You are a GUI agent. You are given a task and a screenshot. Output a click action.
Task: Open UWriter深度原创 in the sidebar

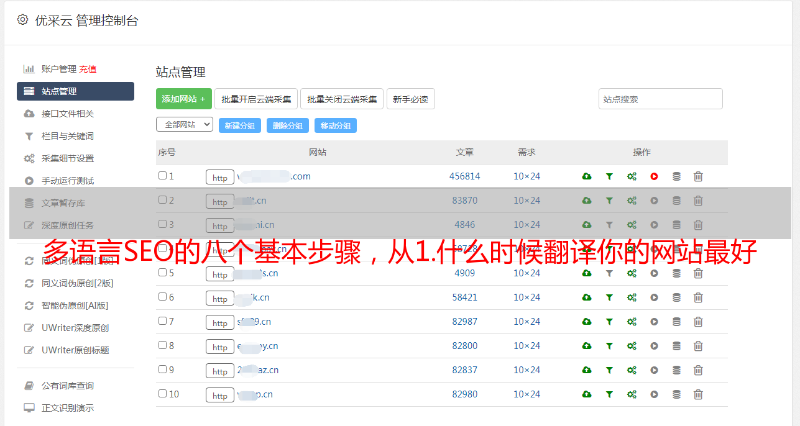(x=75, y=328)
